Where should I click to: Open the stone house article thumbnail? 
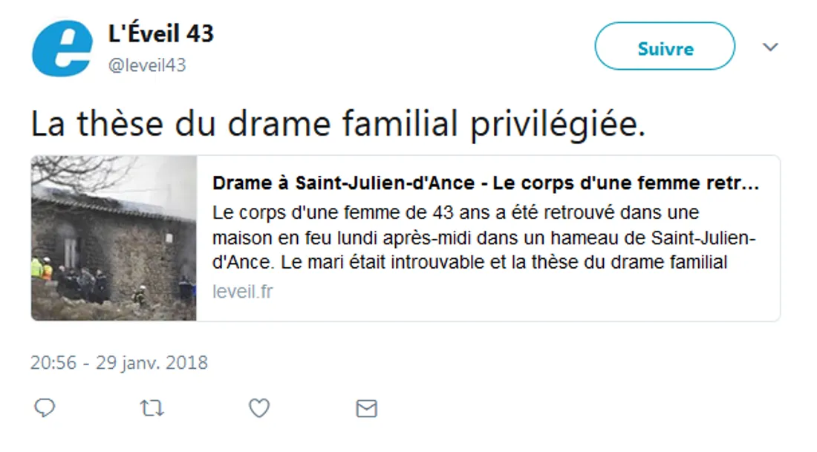coord(114,238)
